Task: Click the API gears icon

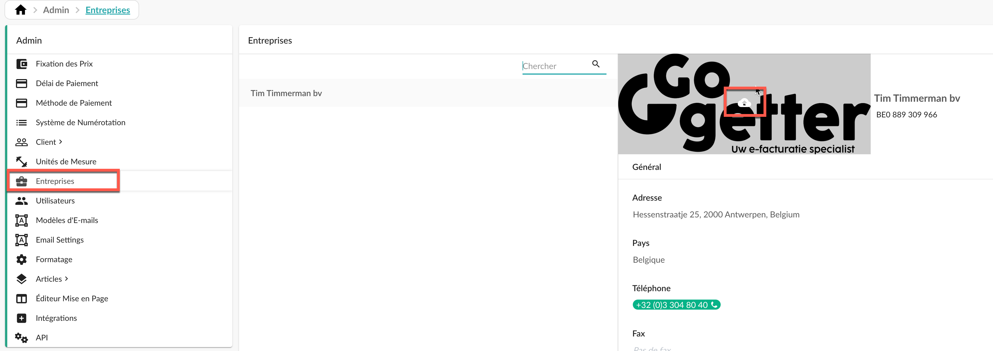Action: (22, 338)
